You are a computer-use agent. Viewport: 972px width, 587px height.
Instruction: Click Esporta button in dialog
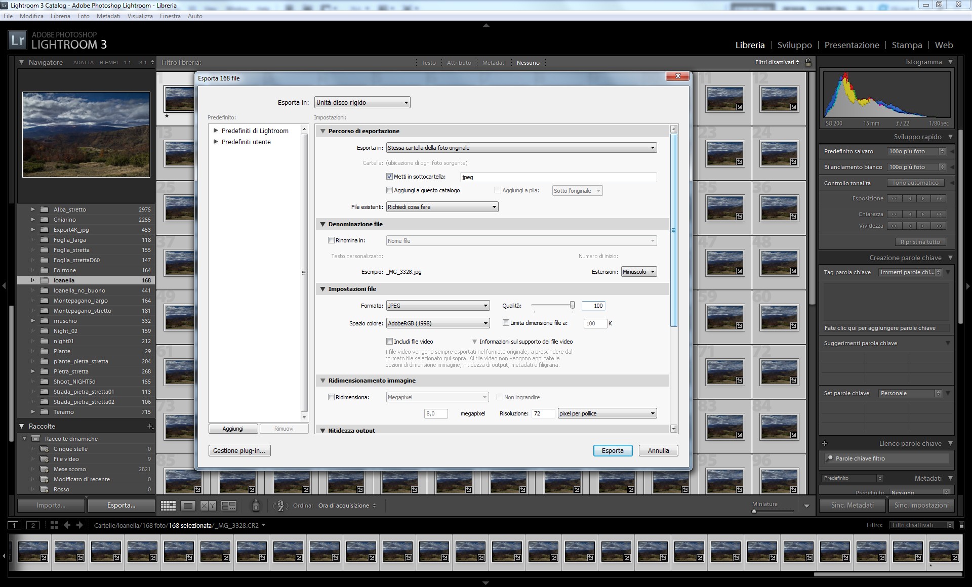613,450
